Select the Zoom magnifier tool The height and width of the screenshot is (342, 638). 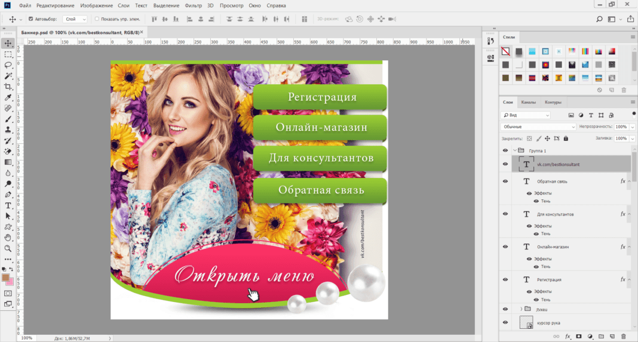click(x=8, y=248)
